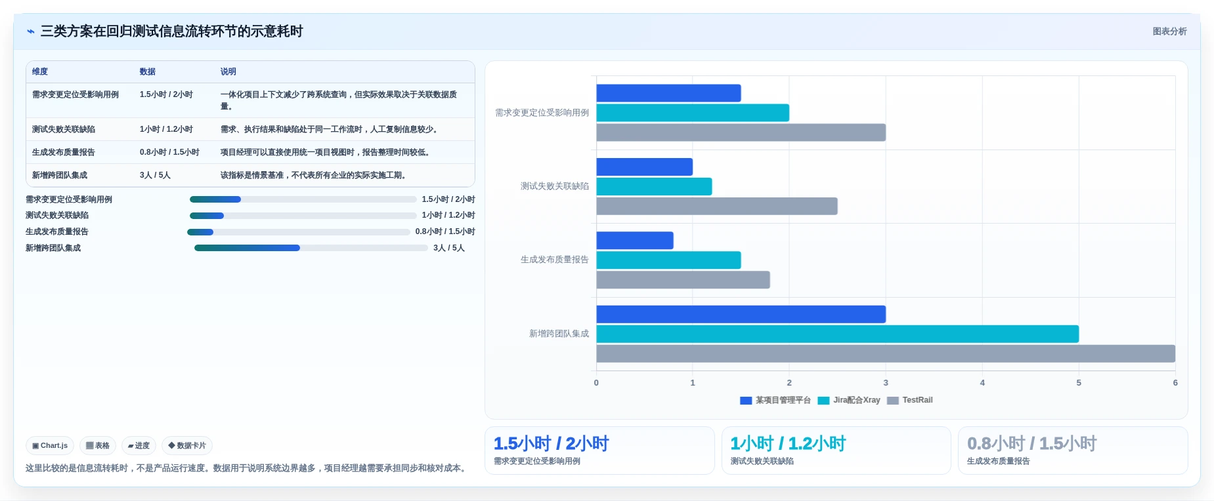Click table cell 生成发布质量报告
The image size is (1214, 501).
pyautogui.click(x=64, y=152)
